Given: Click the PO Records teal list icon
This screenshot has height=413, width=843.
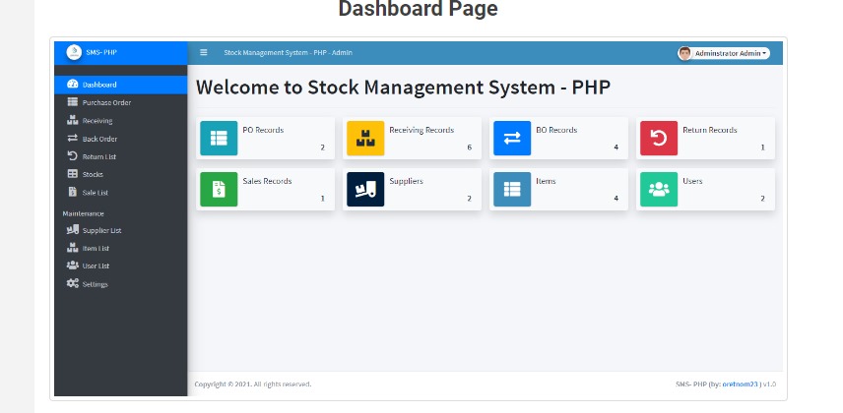Looking at the screenshot, I should (x=219, y=139).
